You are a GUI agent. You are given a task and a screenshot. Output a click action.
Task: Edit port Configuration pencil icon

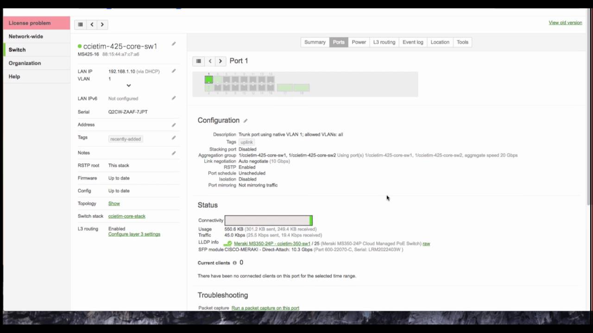pos(246,121)
